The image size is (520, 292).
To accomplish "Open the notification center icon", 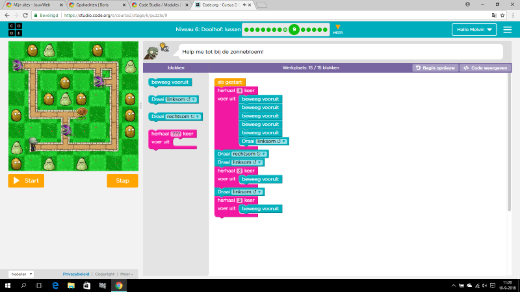I will point(493,286).
